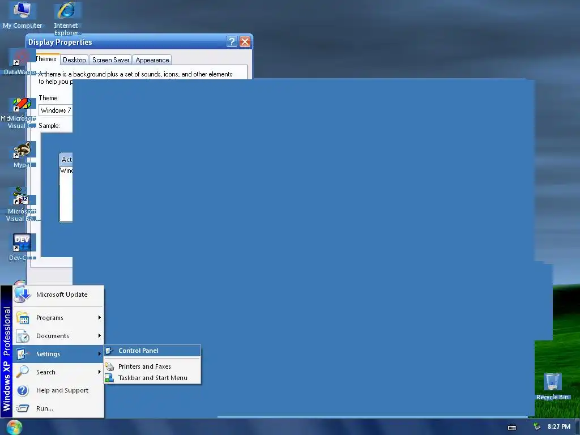Click the Programs folder icon

[23, 318]
